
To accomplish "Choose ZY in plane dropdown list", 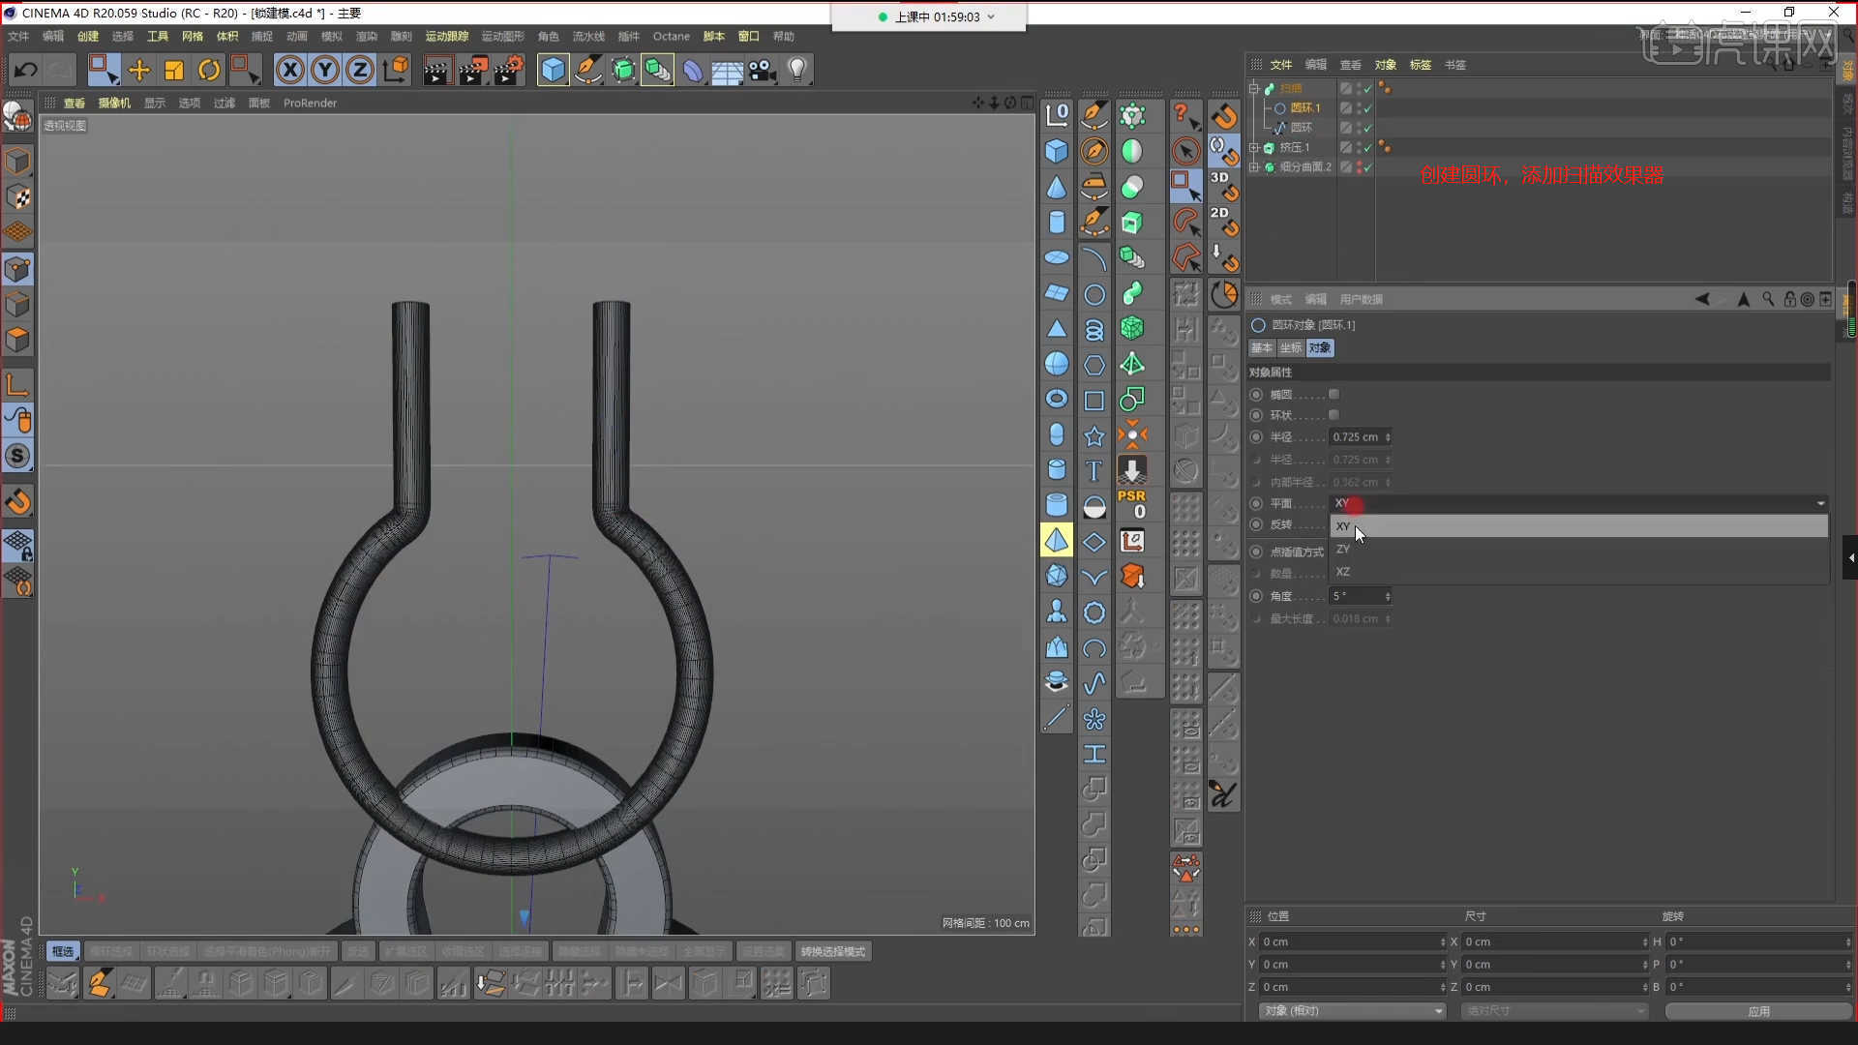I will [1579, 549].
